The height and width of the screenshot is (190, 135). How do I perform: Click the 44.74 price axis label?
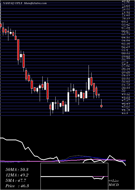(125, 110)
